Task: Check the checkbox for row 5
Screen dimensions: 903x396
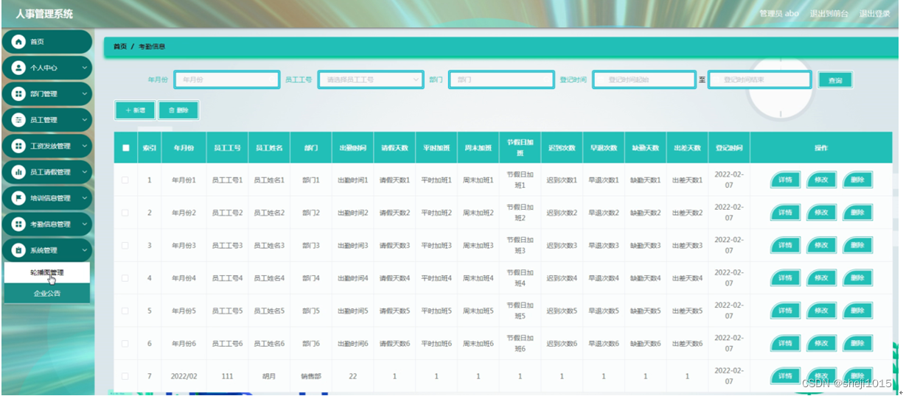Action: (125, 311)
